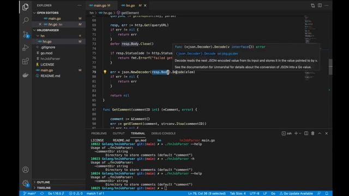Image resolution: width=349 pixels, height=196 pixels.
Task: Open the Run and Debug view
Action: [26, 47]
